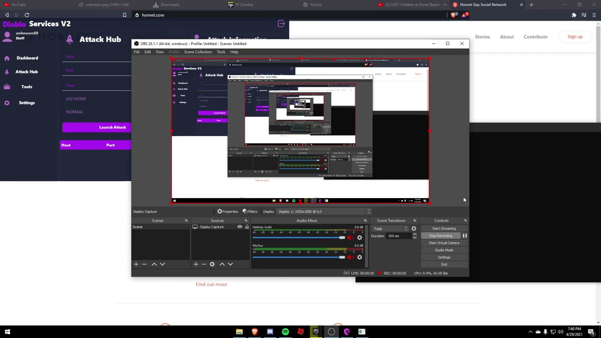Adjust the Mic/Aux volume slider
The image size is (601, 338).
299,257
